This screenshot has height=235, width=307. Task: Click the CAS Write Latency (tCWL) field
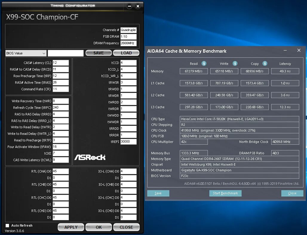pyautogui.click(x=61, y=160)
